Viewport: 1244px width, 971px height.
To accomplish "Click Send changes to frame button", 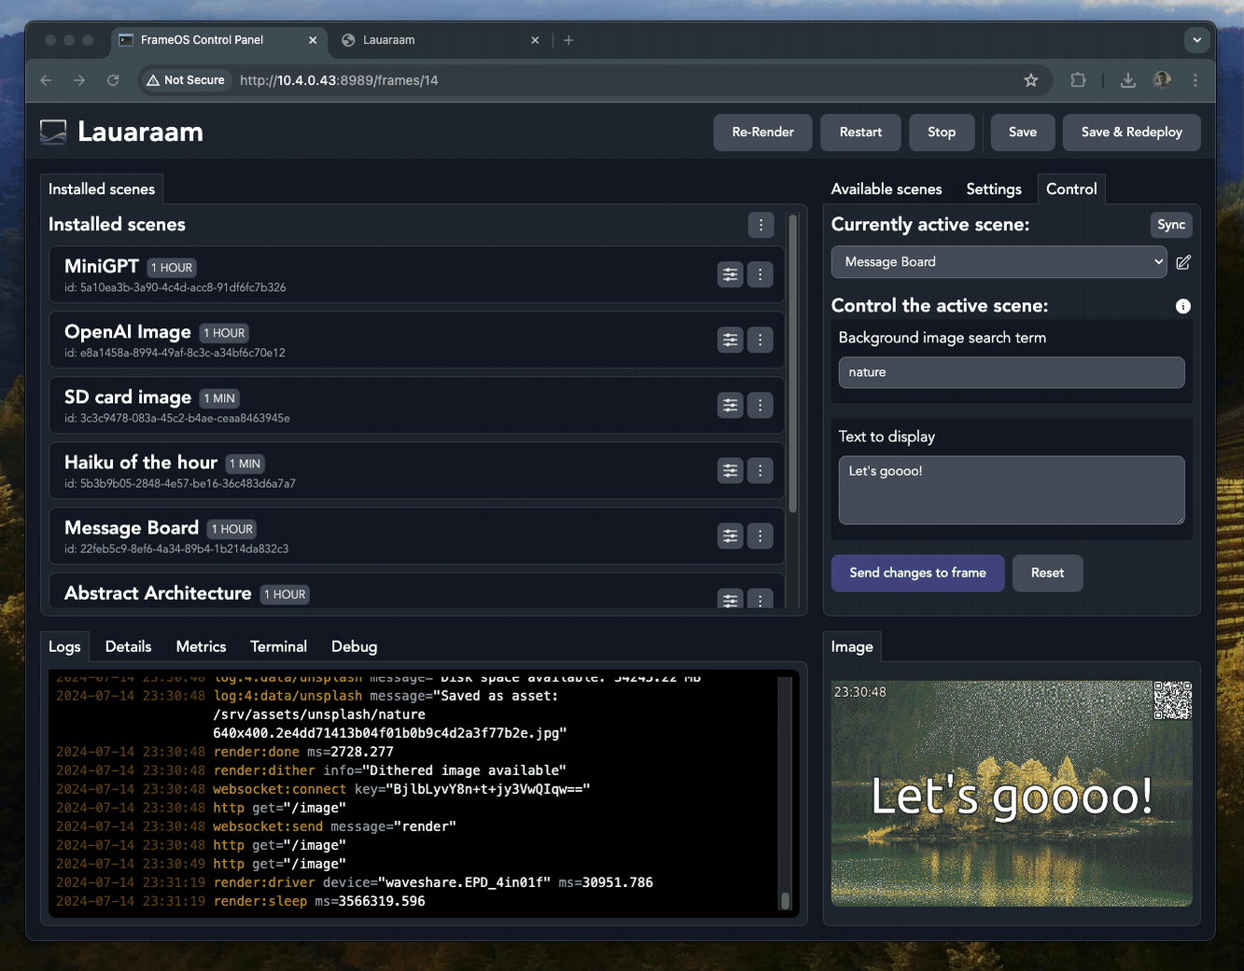I will click(917, 573).
